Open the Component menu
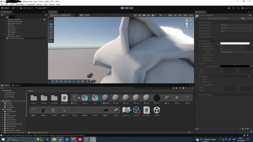The width and height of the screenshot is (253, 142). [30, 4]
